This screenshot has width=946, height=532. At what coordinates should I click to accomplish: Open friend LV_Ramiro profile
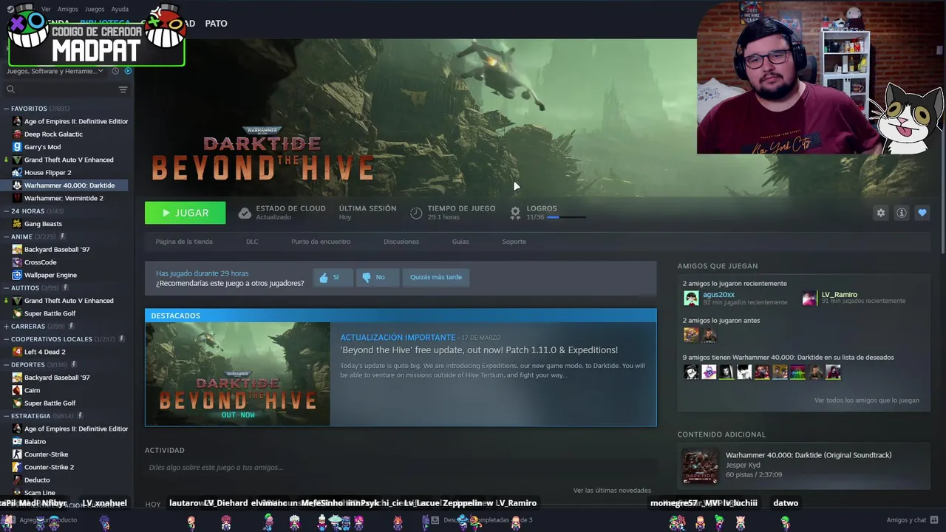tap(839, 294)
